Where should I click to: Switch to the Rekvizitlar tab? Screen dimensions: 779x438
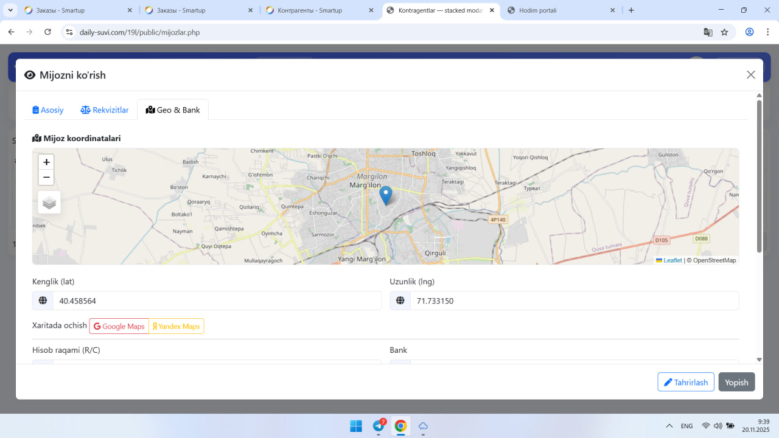click(x=105, y=110)
